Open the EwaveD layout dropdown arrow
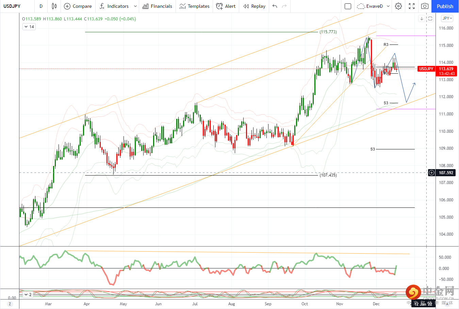This screenshot has height=309, width=459. tap(388, 6)
